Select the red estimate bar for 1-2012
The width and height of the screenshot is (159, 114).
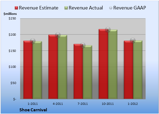(x=128, y=70)
